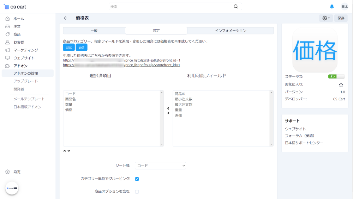Open フォーラム（英語） support link

(300, 136)
